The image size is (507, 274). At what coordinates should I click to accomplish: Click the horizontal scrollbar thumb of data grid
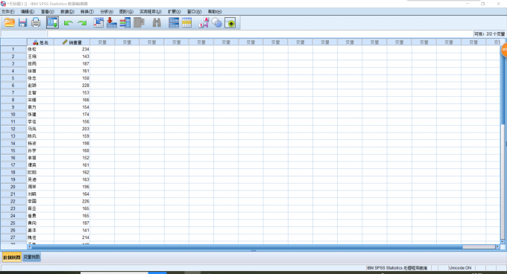[x=248, y=247]
